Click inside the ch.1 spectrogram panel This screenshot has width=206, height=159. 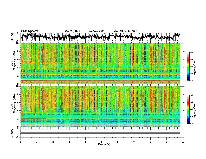[x=100, y=63]
